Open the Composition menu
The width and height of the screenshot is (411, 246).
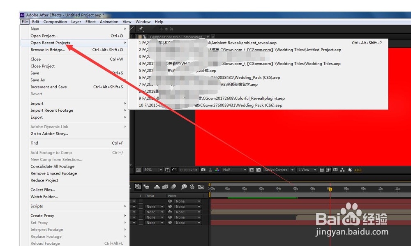tap(55, 22)
